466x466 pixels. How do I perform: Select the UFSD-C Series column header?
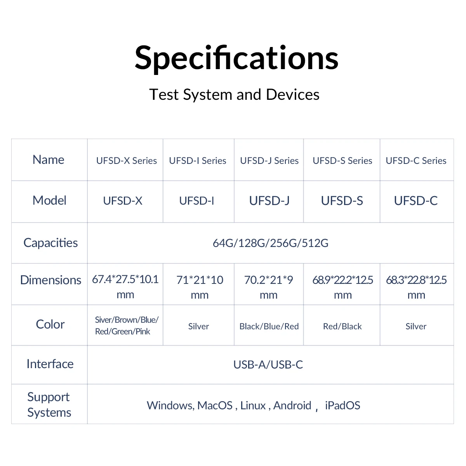(416, 161)
